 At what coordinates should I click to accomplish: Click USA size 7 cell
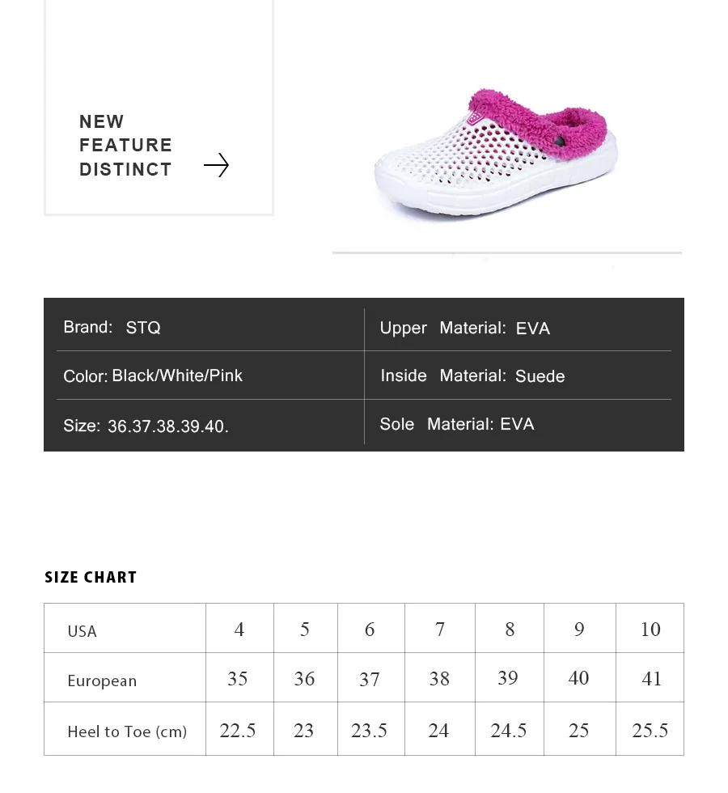point(440,628)
